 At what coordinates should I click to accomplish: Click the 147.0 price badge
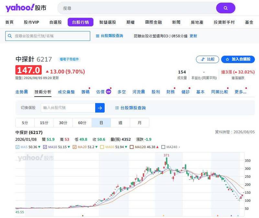[28, 70]
